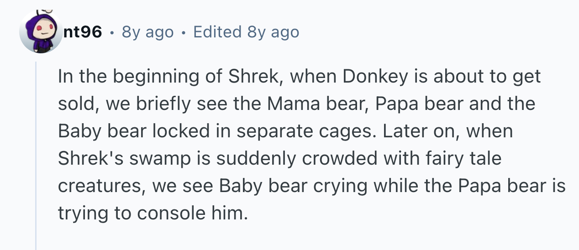Click the word "beginning" in the comment
Viewport: 579px width, 250px height.
(158, 77)
